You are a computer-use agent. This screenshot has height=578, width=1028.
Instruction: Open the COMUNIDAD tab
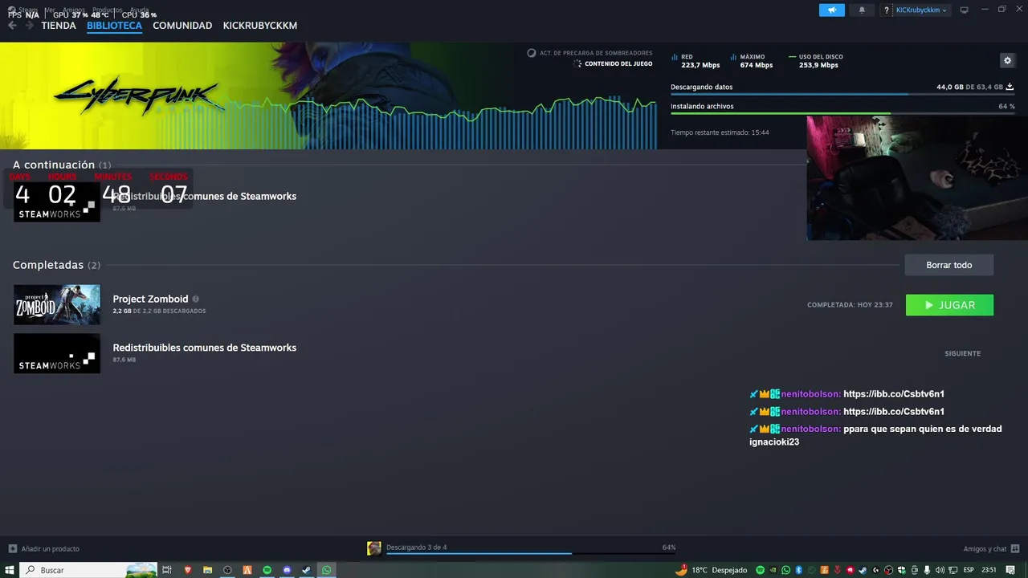tap(182, 26)
